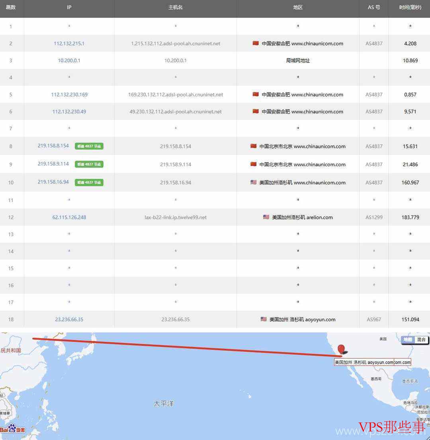
Task: Open IP link 62.115.126.248
Action: (69, 217)
